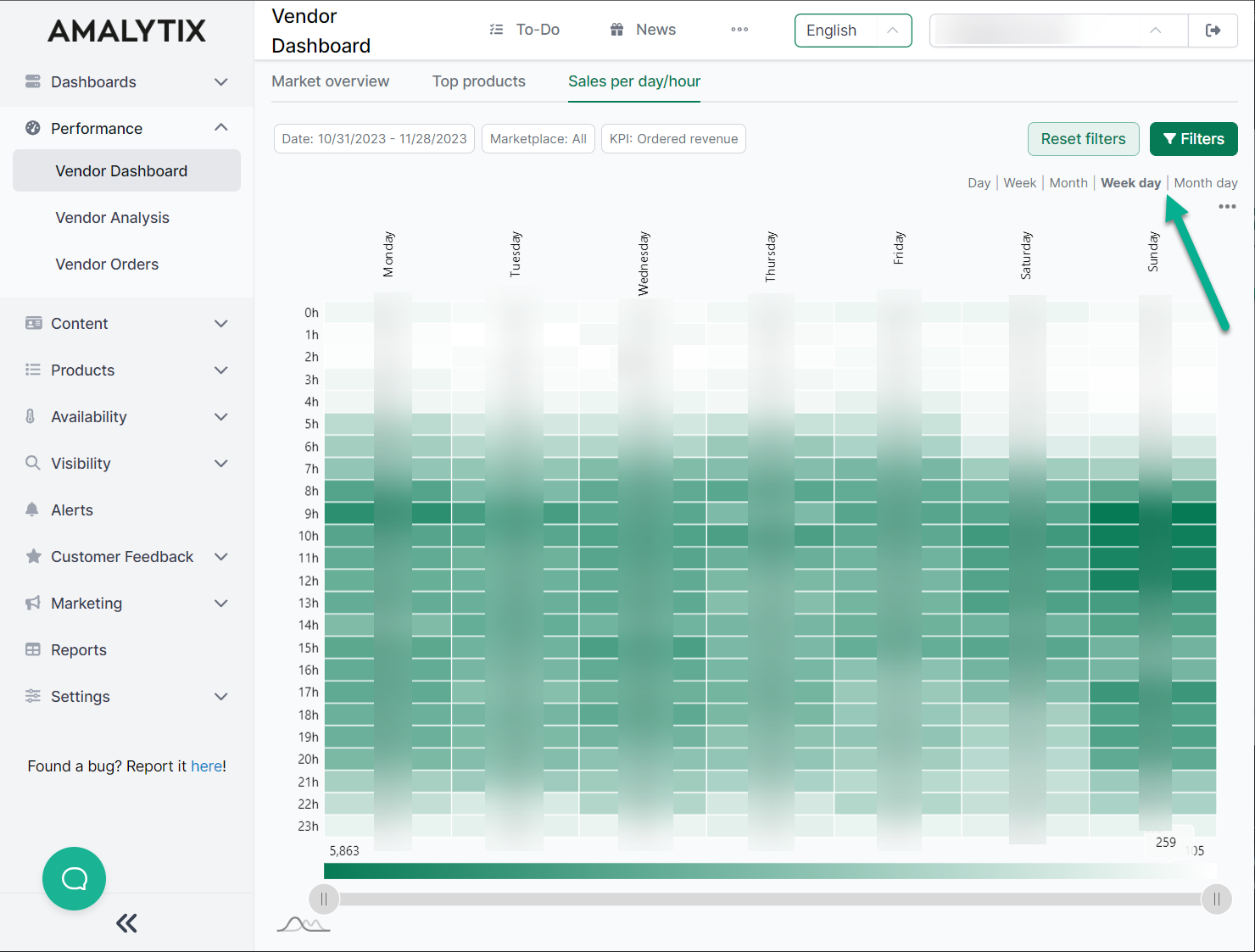The image size is (1255, 952).
Task: Click the Availability icon
Action: 31,416
